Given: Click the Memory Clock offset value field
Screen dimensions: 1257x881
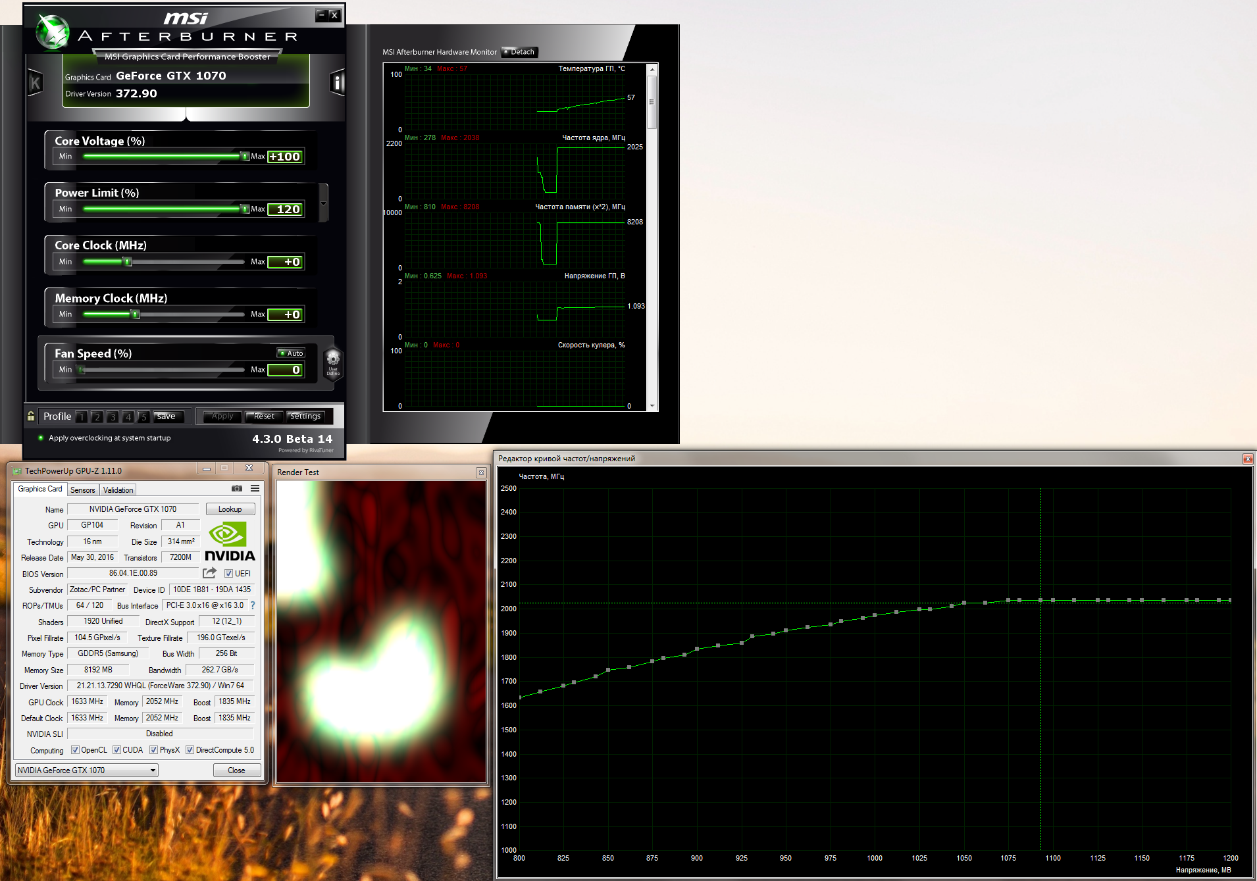Looking at the screenshot, I should click(286, 315).
